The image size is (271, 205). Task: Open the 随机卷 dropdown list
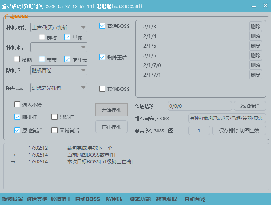pos(59,71)
